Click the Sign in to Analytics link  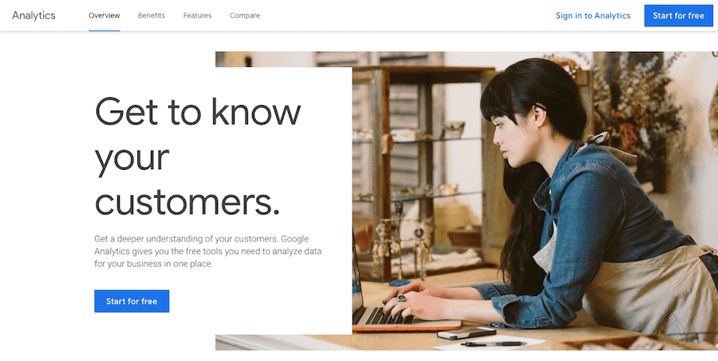click(593, 16)
